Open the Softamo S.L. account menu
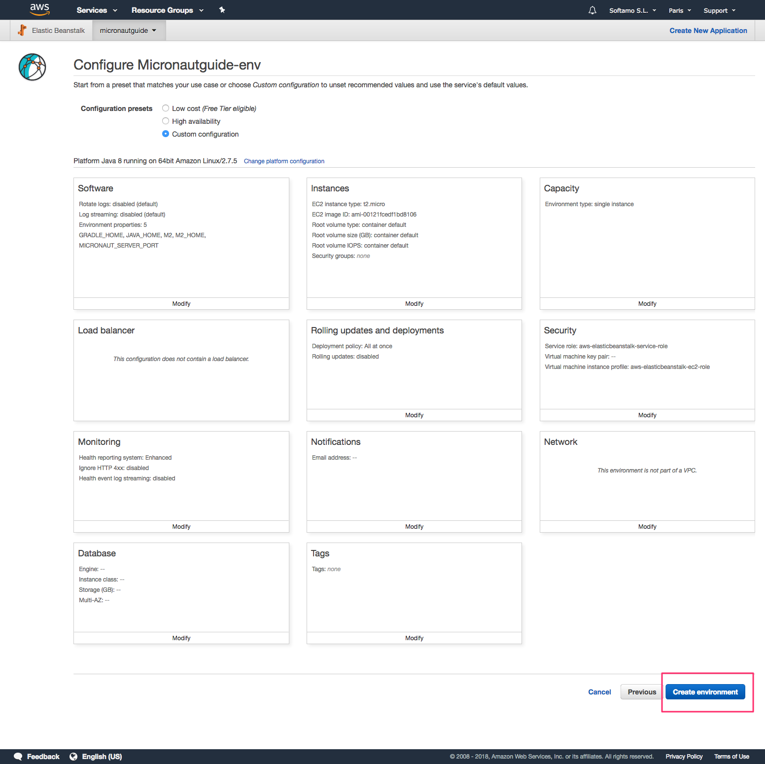The width and height of the screenshot is (765, 764). pos(632,10)
